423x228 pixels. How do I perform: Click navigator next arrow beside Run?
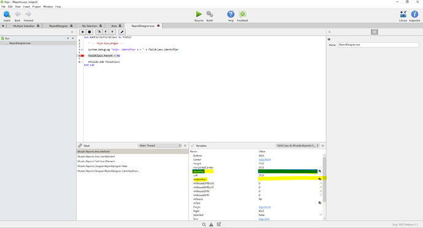click(x=73, y=39)
